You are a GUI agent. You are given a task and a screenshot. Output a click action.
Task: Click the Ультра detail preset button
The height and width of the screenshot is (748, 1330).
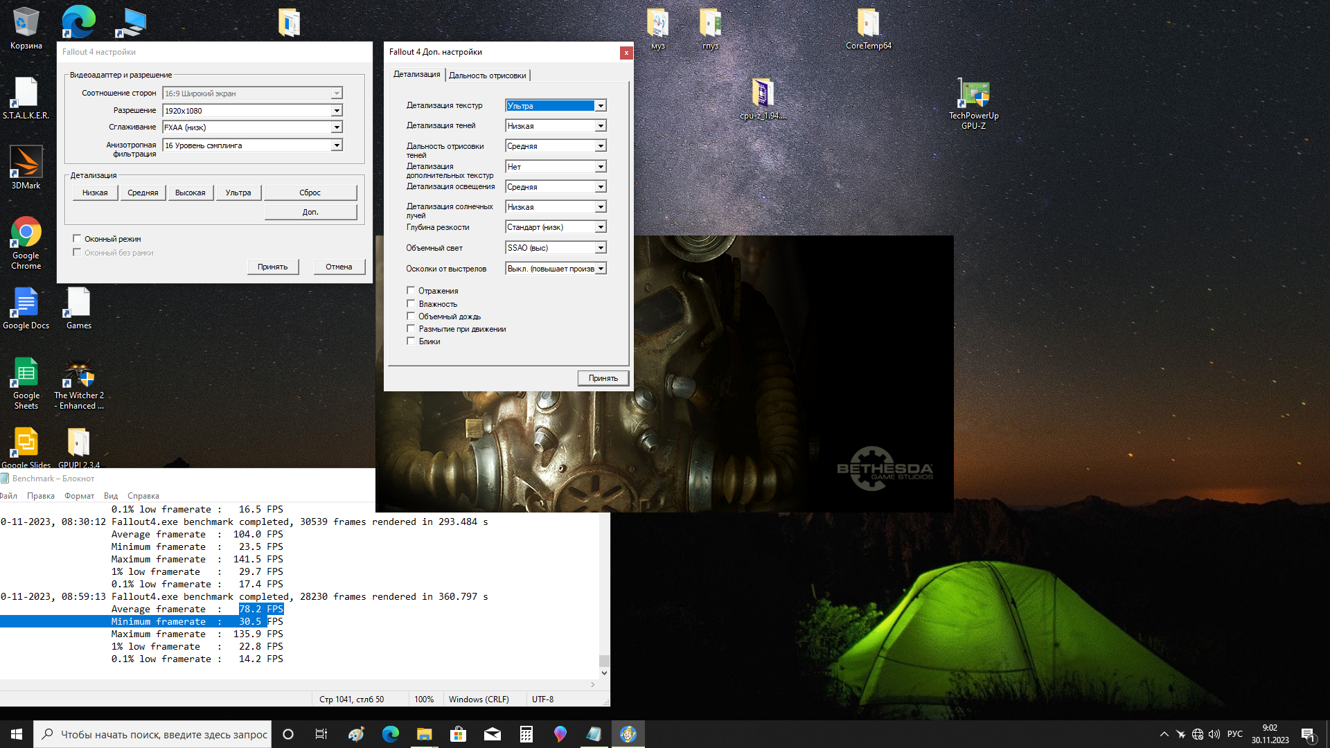238,193
